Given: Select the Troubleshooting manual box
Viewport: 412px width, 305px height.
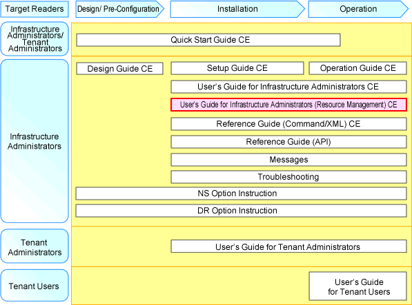Looking at the screenshot, I should pyautogui.click(x=288, y=177).
